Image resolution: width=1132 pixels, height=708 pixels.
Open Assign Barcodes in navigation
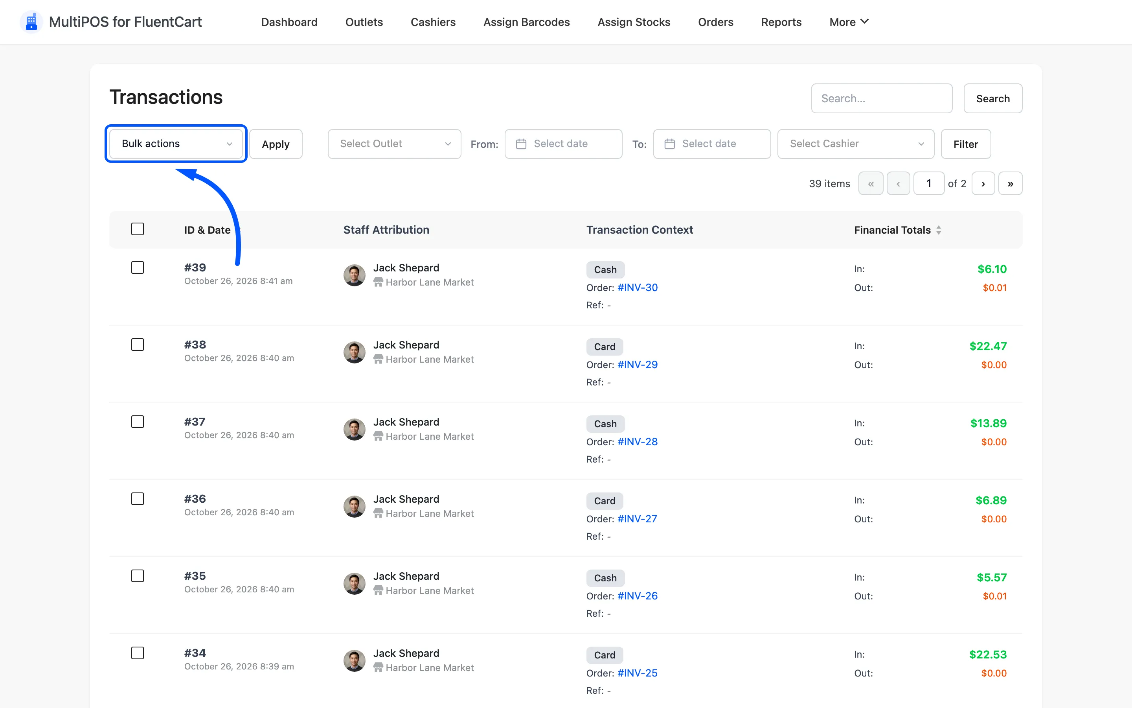pos(526,22)
